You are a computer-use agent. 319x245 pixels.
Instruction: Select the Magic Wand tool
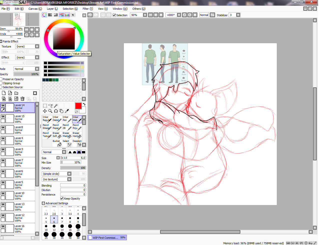(56, 106)
